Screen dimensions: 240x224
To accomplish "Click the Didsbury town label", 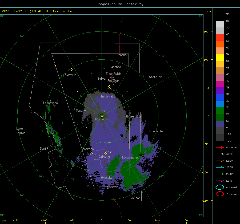I will click(x=101, y=119).
